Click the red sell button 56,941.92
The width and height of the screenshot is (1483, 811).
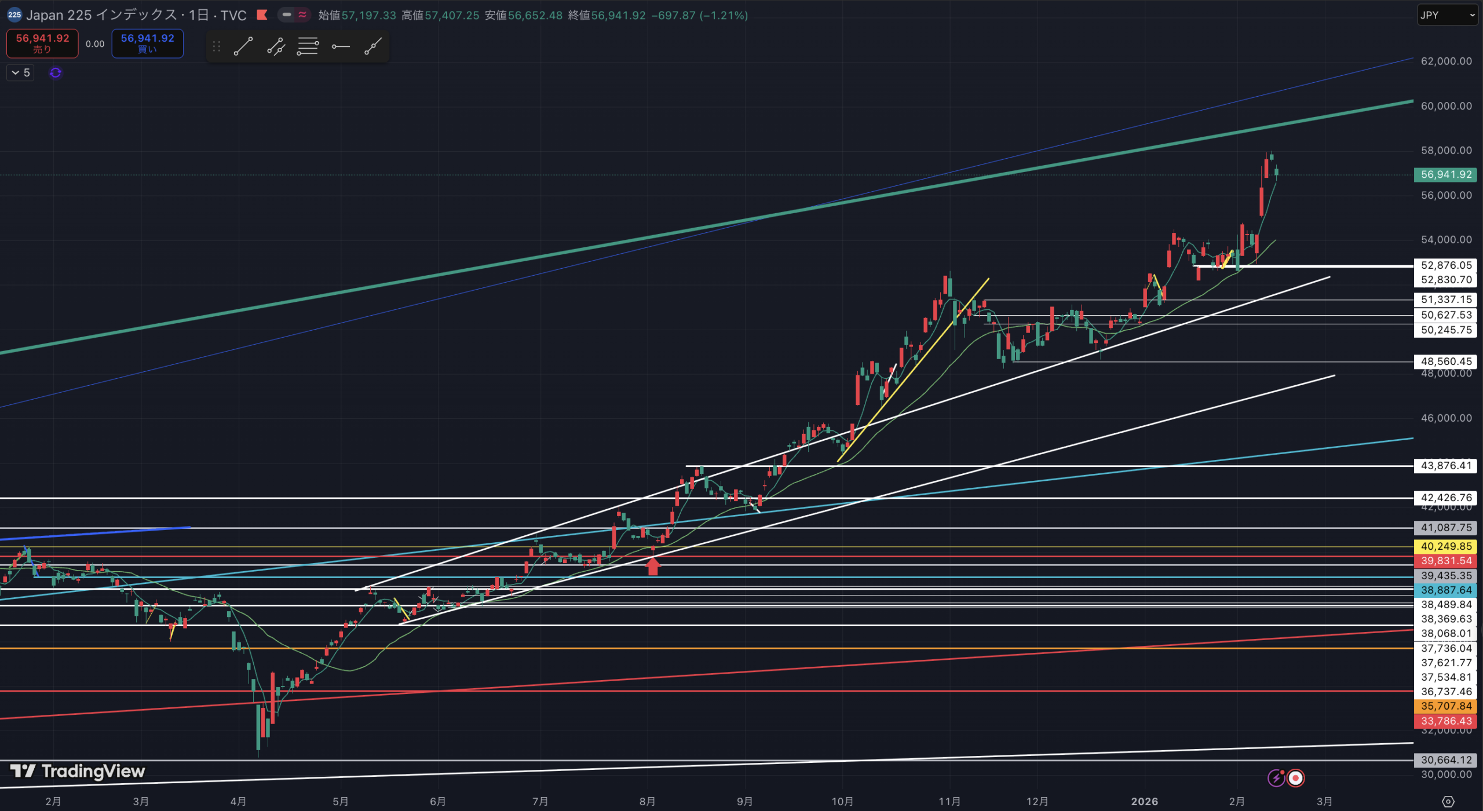tap(42, 43)
